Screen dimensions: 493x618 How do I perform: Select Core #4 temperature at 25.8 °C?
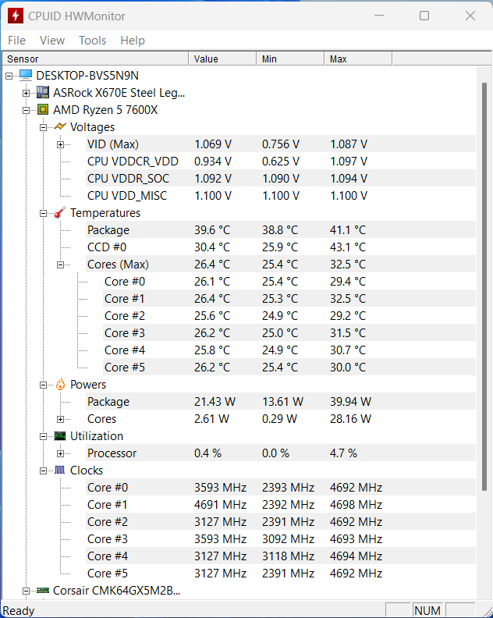pyautogui.click(x=289, y=350)
